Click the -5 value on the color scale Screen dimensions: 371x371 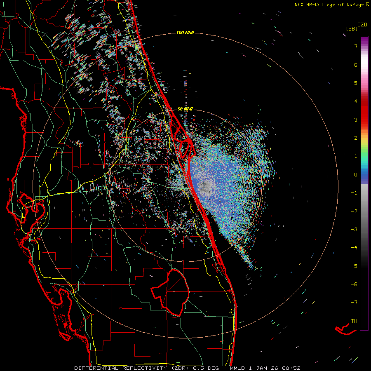click(354, 266)
